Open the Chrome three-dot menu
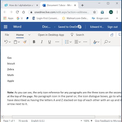This screenshot has width=122, height=122. point(117,12)
